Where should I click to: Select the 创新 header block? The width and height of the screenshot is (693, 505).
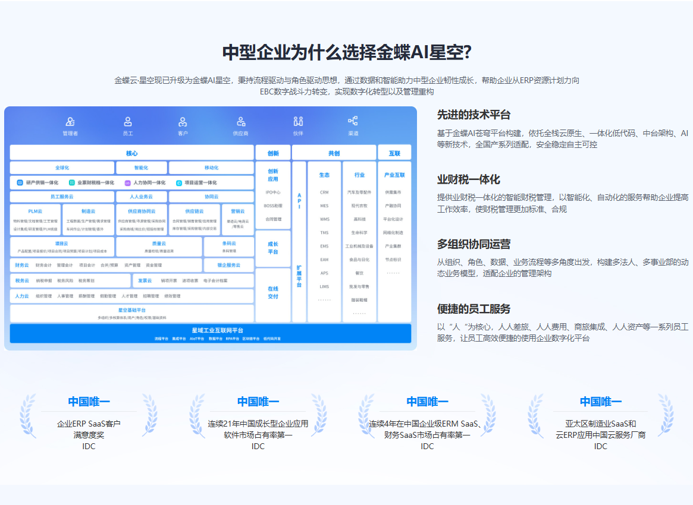(x=273, y=153)
